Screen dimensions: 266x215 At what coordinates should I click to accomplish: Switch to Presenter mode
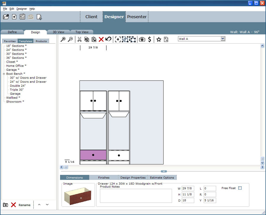coord(137,17)
